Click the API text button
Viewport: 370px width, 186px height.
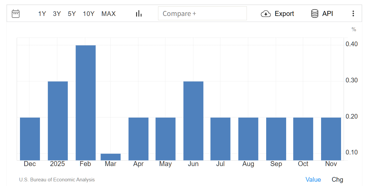[x=328, y=14]
